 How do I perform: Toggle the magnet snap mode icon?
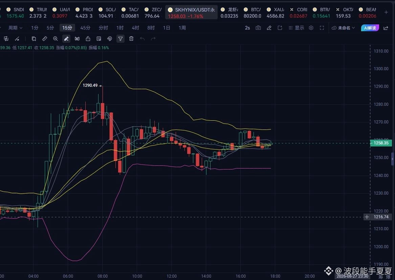pos(110,39)
